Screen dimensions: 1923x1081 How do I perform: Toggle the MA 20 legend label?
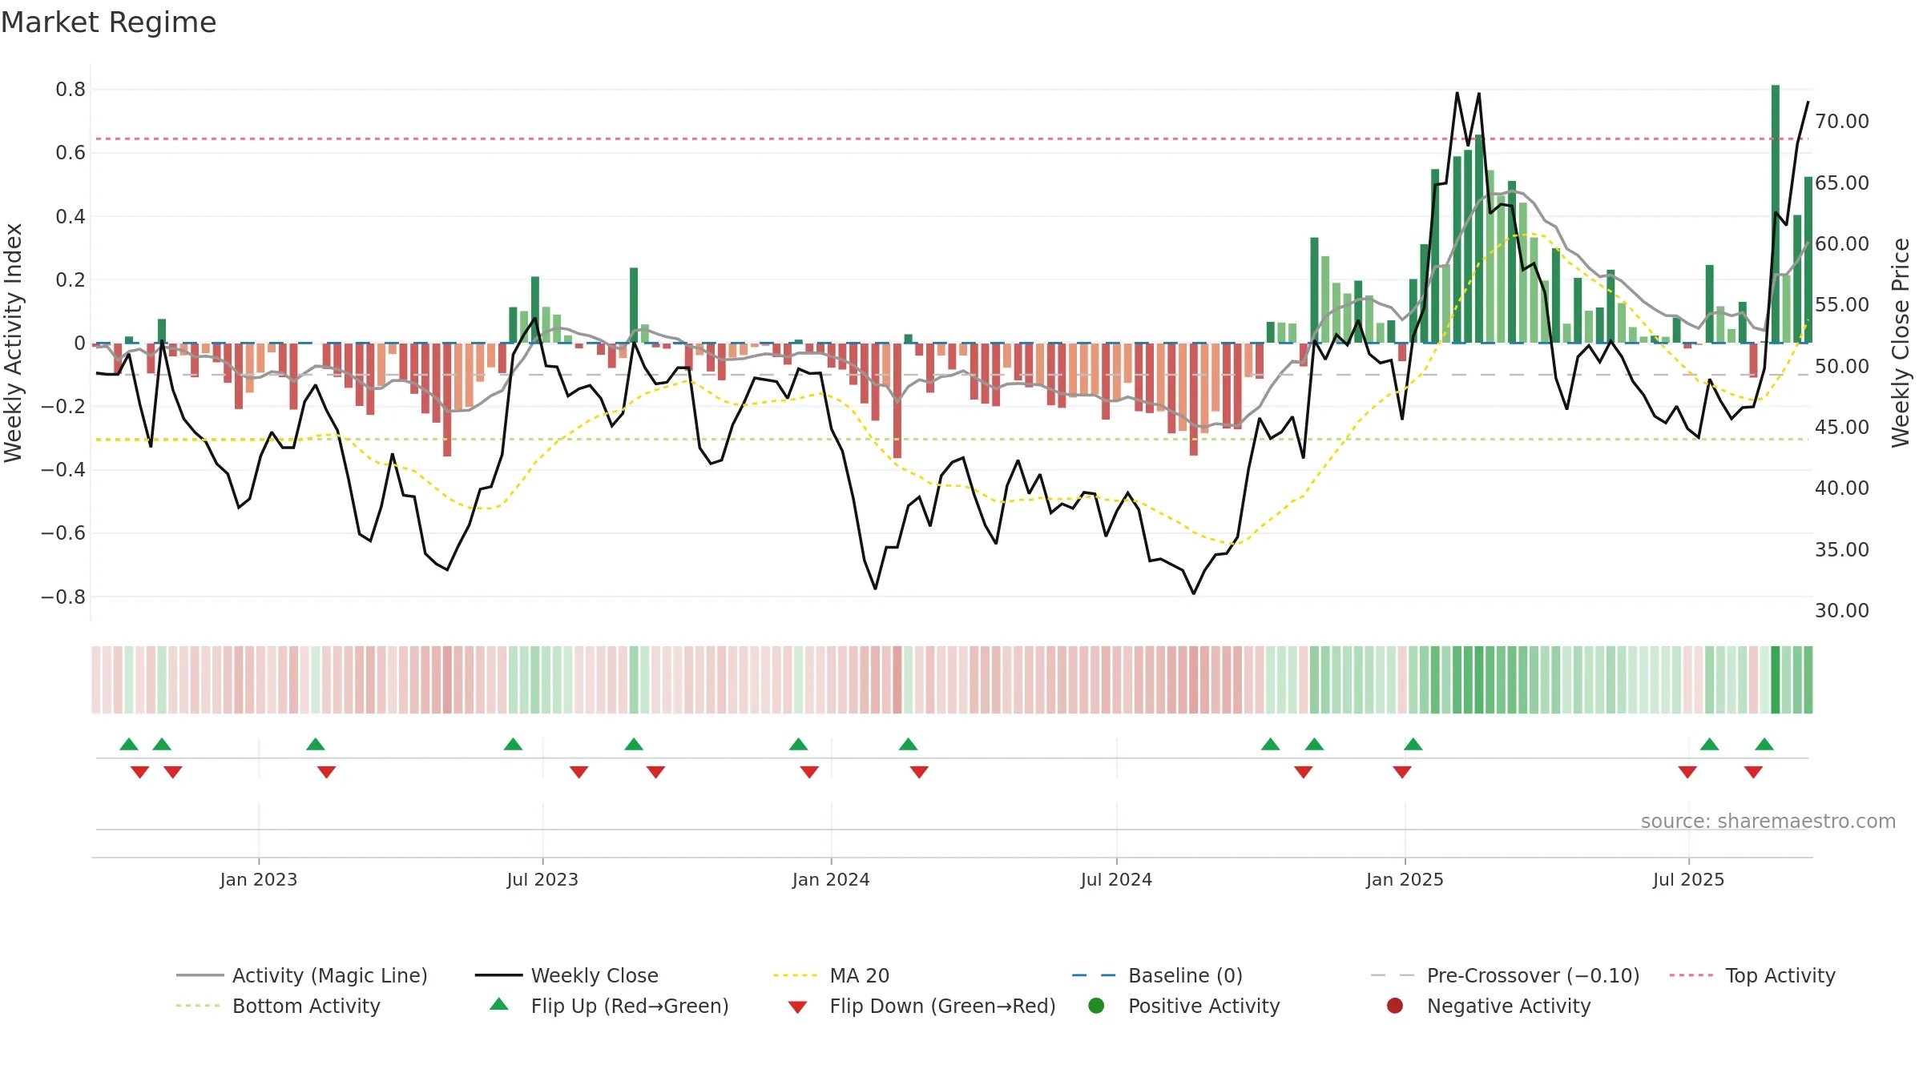pos(860,975)
